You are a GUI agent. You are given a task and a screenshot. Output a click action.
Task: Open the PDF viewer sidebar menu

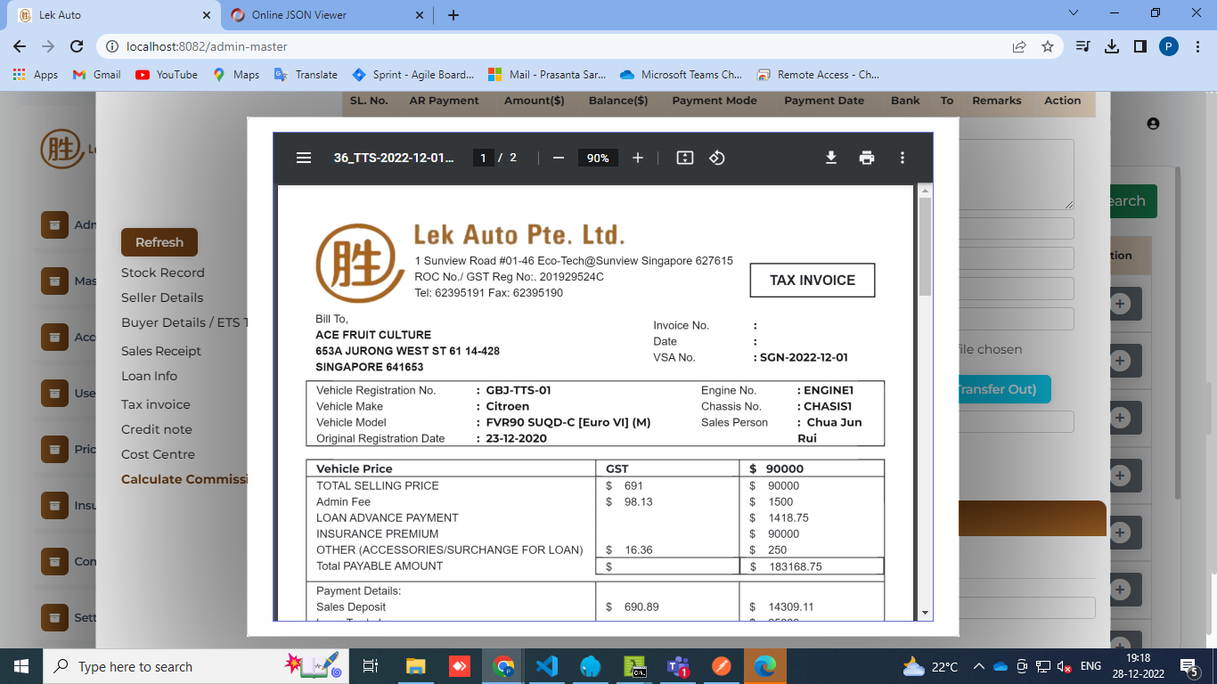[304, 158]
